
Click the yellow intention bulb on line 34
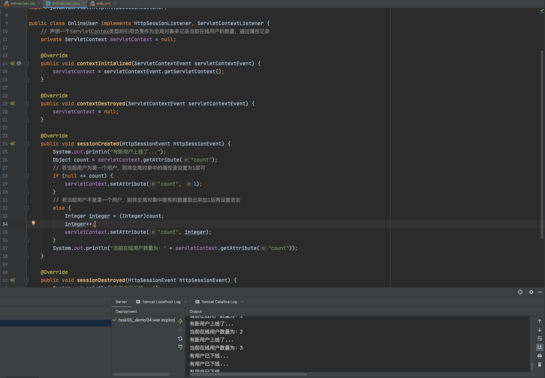point(33,223)
